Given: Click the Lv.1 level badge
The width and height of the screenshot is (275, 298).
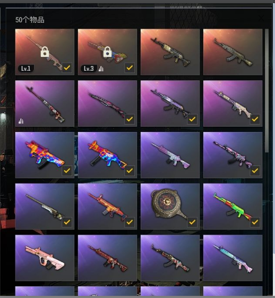Looking at the screenshot, I should point(26,69).
